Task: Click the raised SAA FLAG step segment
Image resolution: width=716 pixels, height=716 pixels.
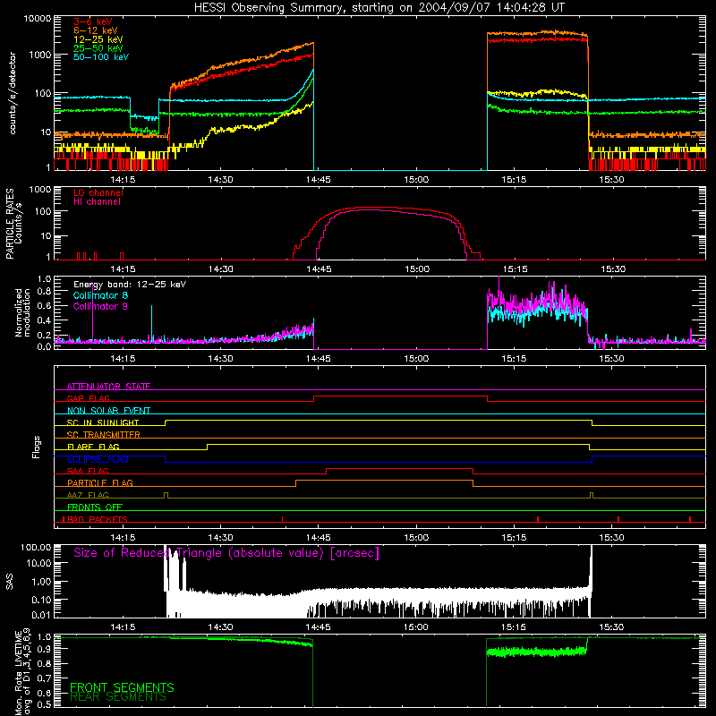Action: point(399,468)
